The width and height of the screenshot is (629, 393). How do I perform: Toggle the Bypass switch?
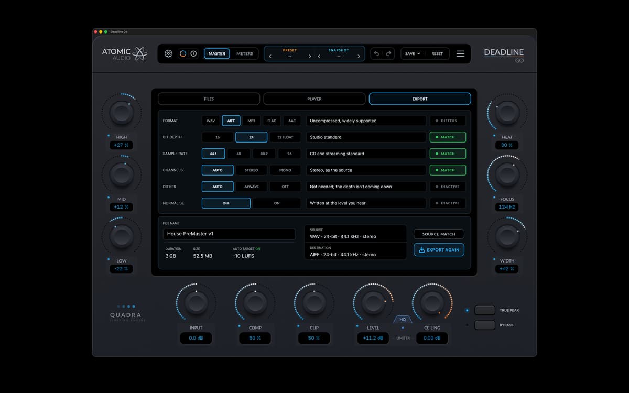pos(485,325)
